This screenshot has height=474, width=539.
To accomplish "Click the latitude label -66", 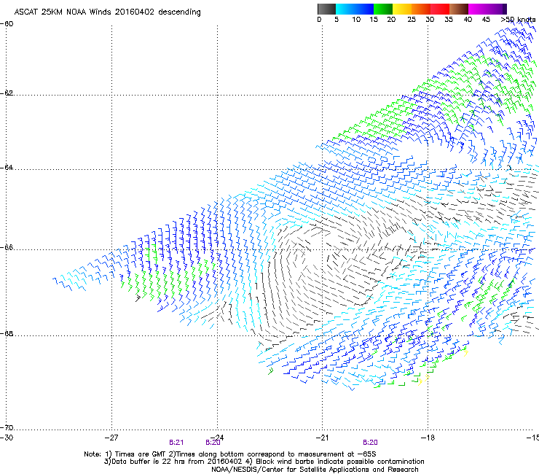I will 7,248.
